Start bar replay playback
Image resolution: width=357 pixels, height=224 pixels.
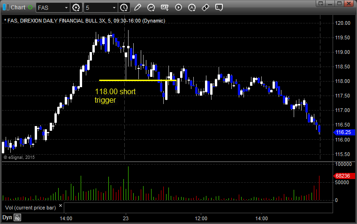(x=178, y=7)
